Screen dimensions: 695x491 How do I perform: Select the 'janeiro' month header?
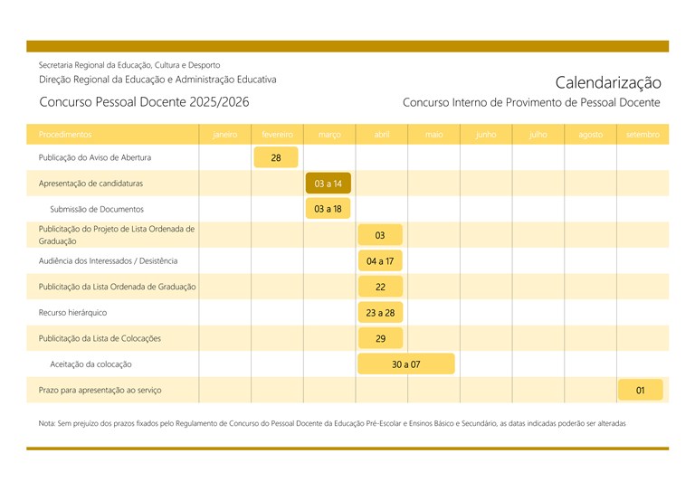[224, 135]
